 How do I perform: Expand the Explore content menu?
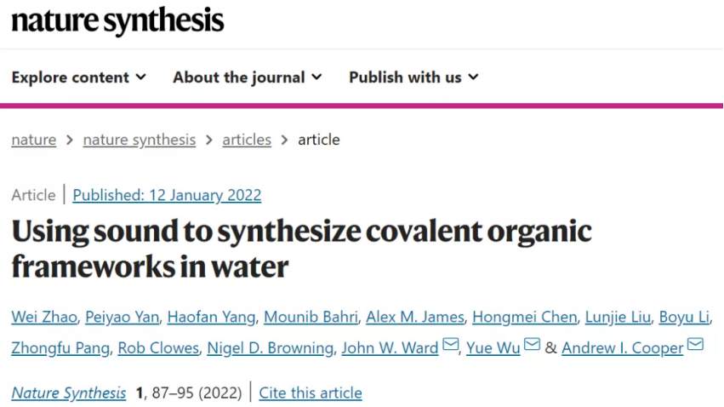click(79, 77)
